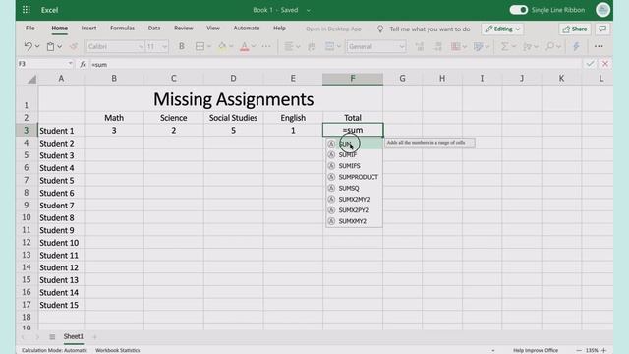Select the Social Studies header cell
629x354 pixels.
pyautogui.click(x=233, y=118)
